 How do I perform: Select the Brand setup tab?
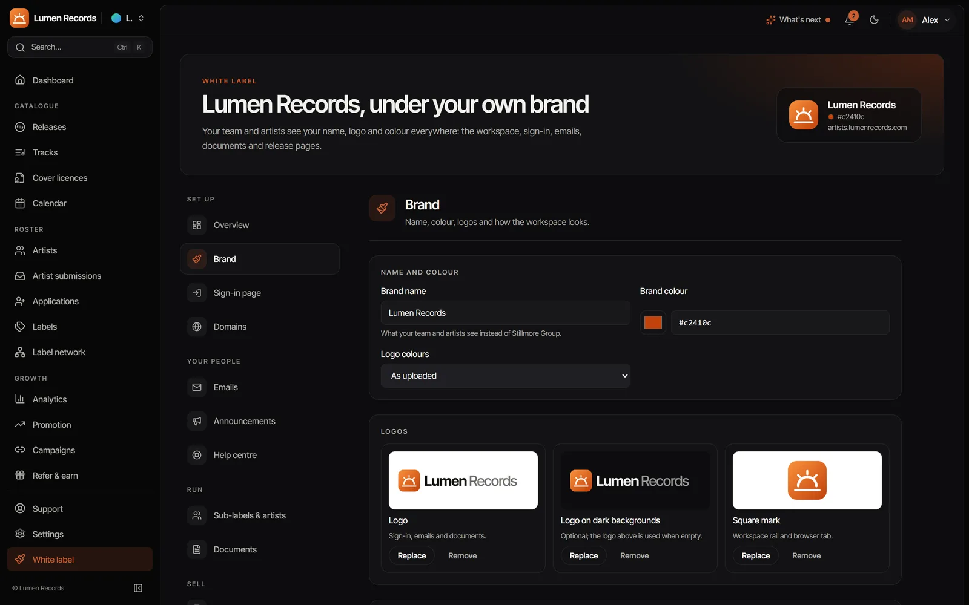(x=260, y=259)
